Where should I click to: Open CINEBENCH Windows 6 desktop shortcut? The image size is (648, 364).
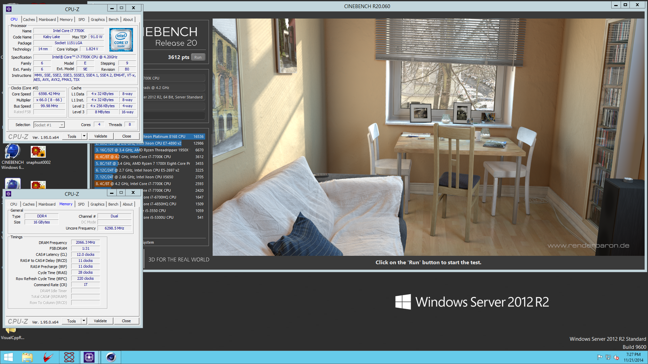[13, 157]
